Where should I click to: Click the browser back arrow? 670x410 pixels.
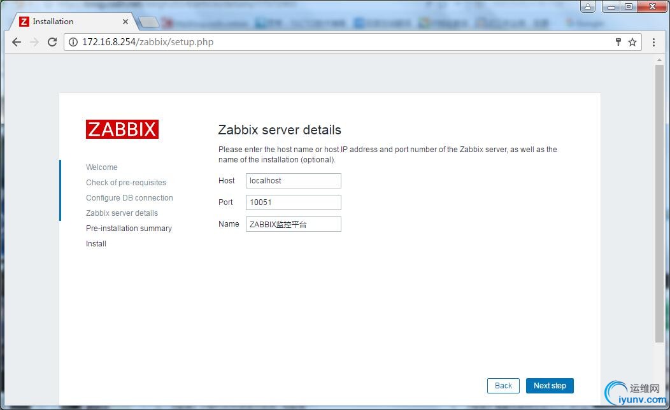[x=16, y=42]
